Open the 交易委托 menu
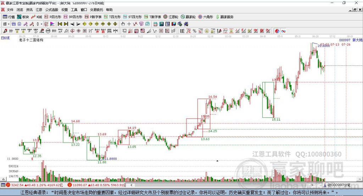 (96, 10)
